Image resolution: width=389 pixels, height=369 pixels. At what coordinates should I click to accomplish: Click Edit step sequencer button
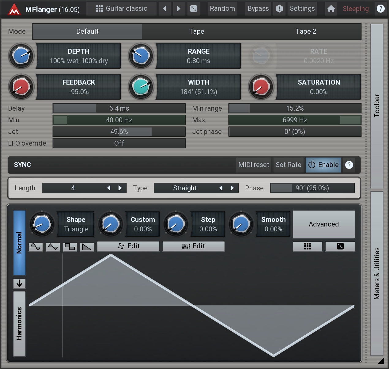tap(194, 246)
